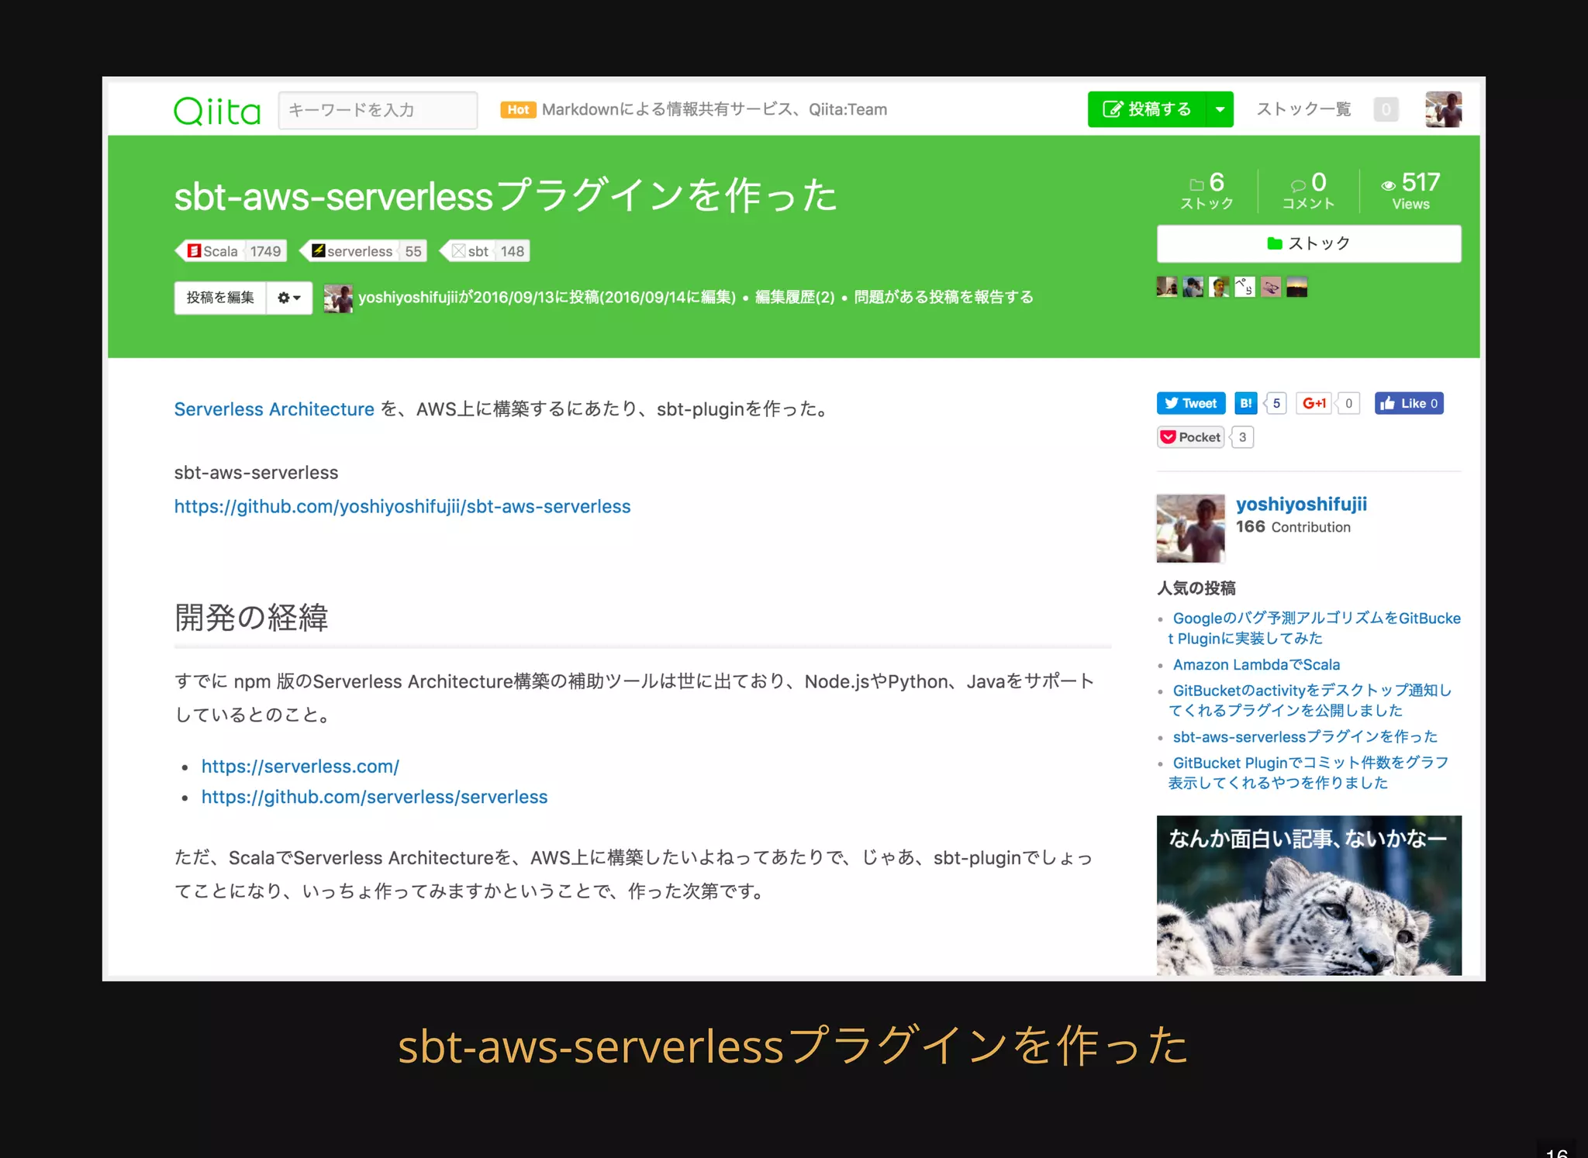Click the snow leopard banner image
Image resolution: width=1588 pixels, height=1158 pixels.
(1309, 895)
